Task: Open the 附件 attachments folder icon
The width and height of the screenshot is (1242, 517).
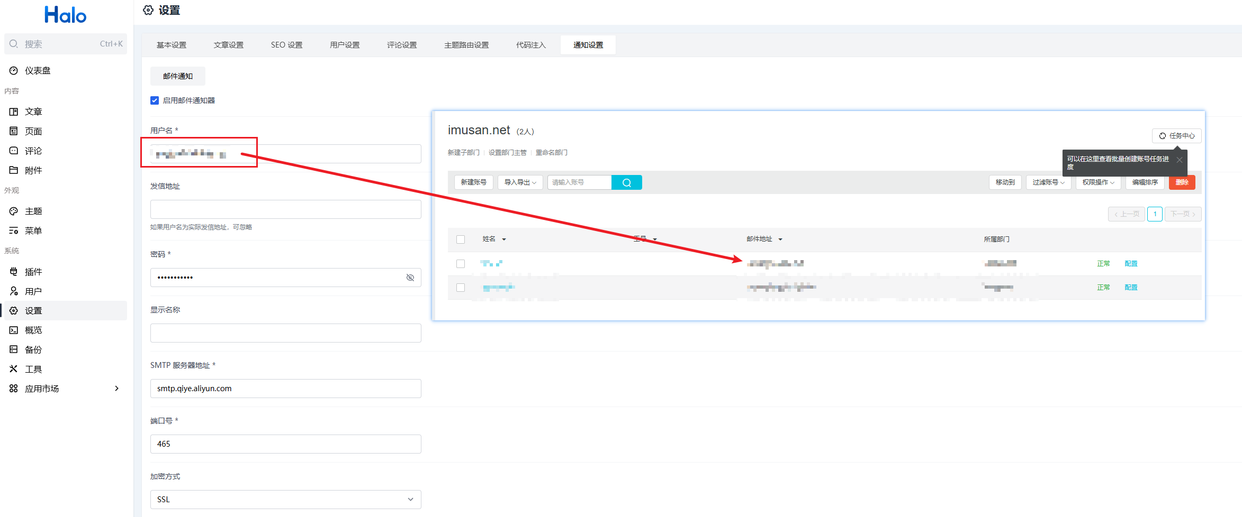Action: (14, 170)
